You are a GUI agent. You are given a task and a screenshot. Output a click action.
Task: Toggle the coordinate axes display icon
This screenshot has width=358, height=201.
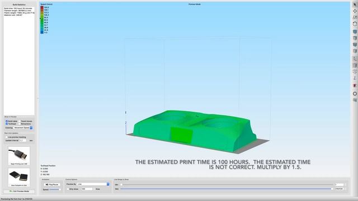pyautogui.click(x=355, y=59)
